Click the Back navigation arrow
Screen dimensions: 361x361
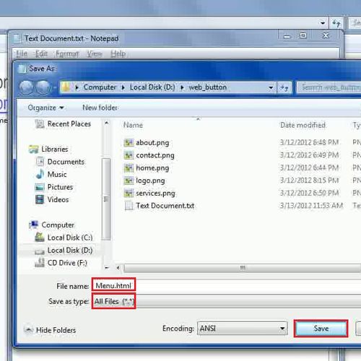tap(26, 87)
